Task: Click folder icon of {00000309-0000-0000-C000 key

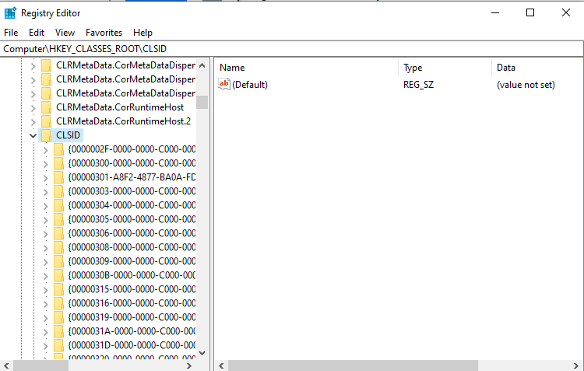Action: pos(58,261)
